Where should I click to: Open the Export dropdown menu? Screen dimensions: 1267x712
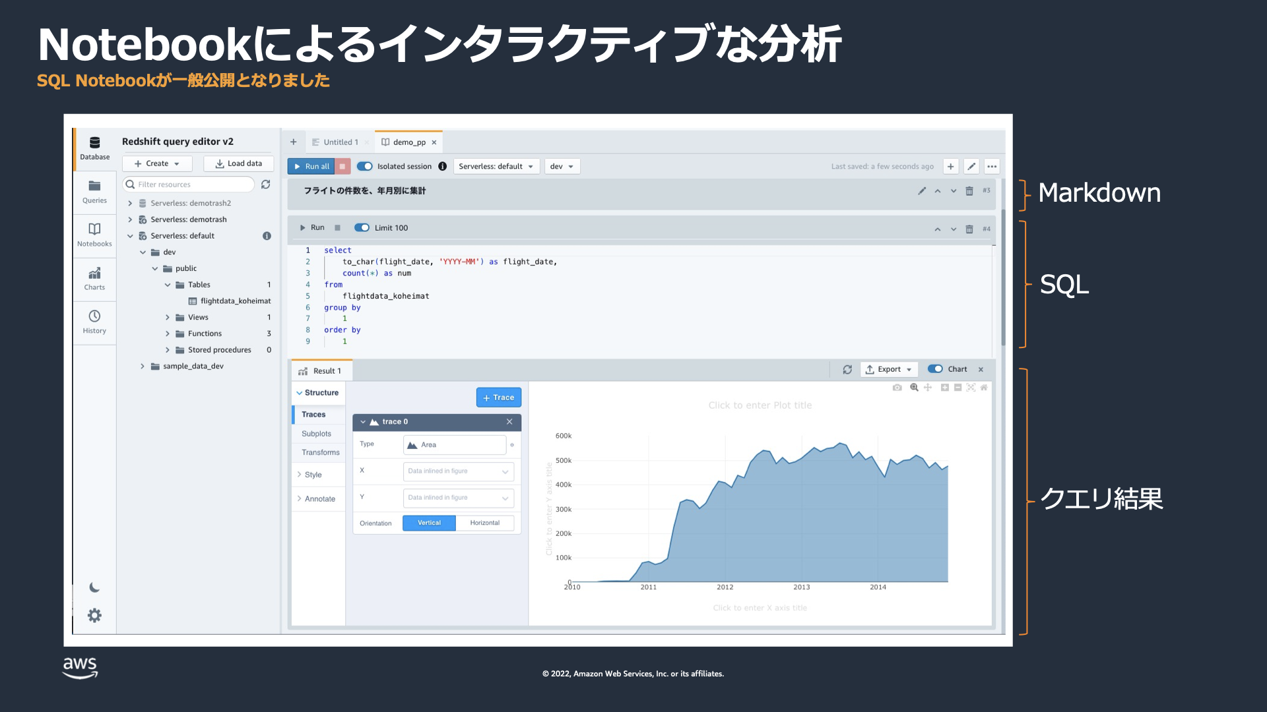(888, 369)
